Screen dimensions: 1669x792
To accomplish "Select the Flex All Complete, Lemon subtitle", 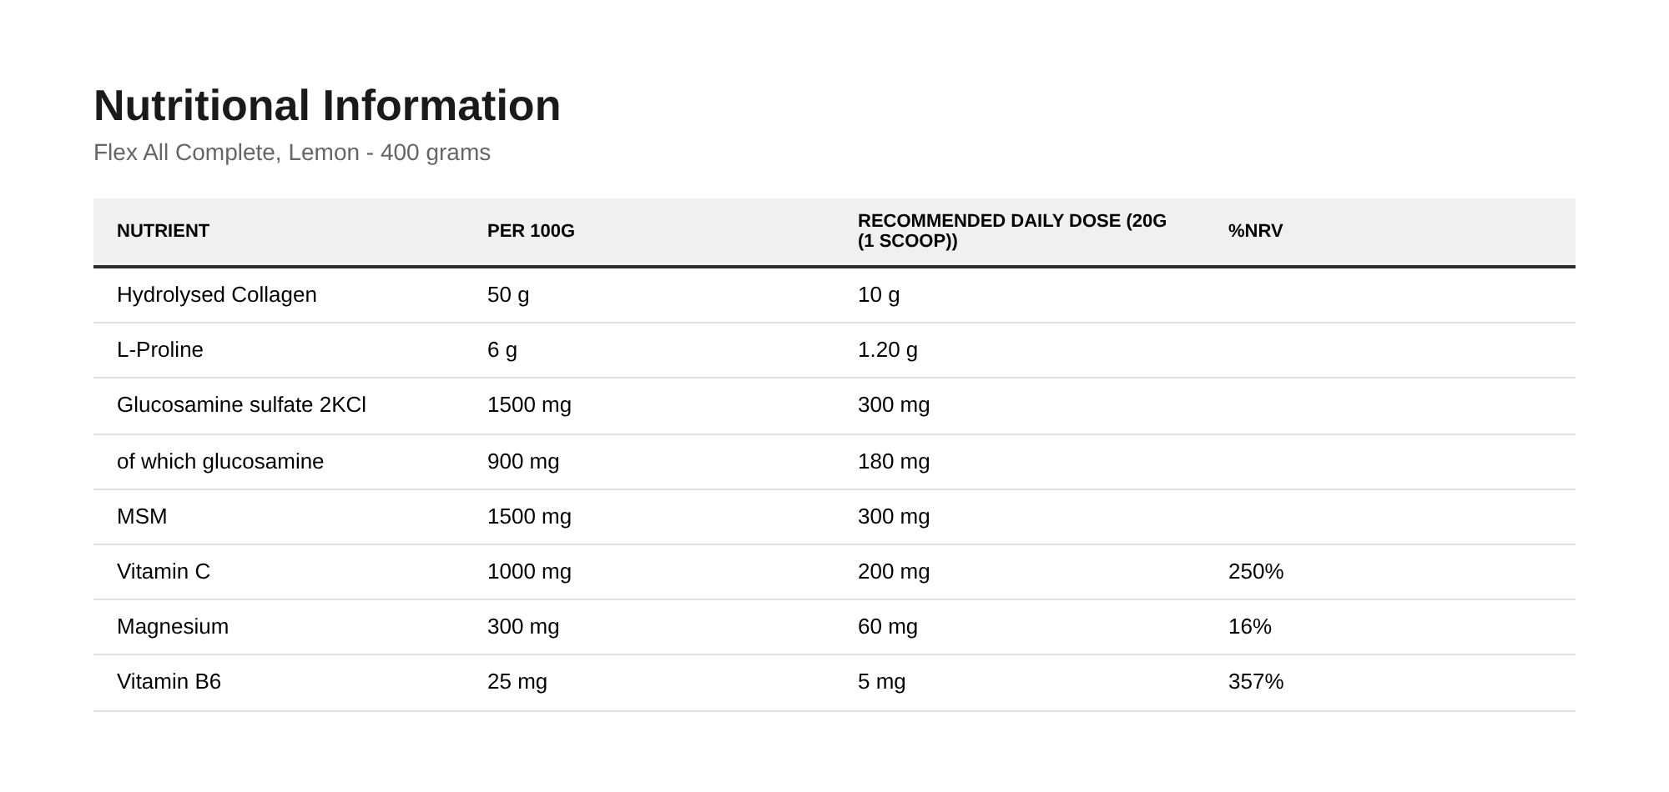I will [292, 153].
